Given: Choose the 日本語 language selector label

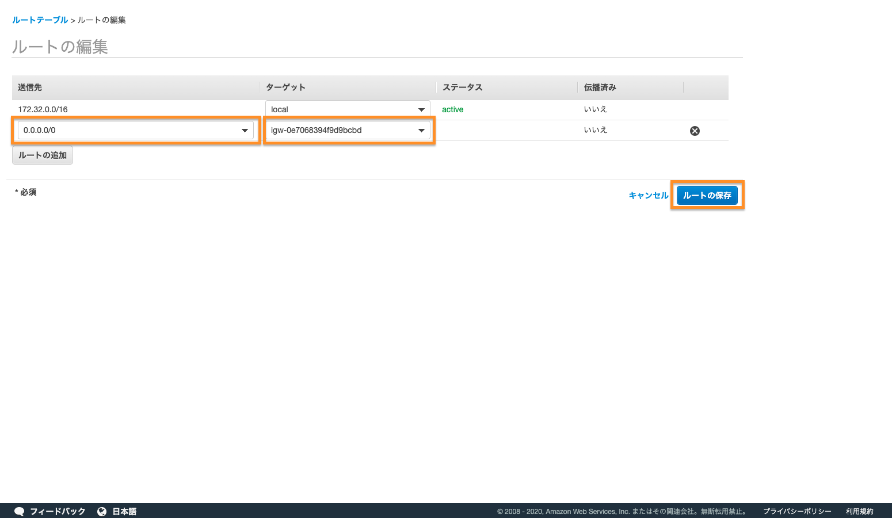Looking at the screenshot, I should [x=124, y=511].
